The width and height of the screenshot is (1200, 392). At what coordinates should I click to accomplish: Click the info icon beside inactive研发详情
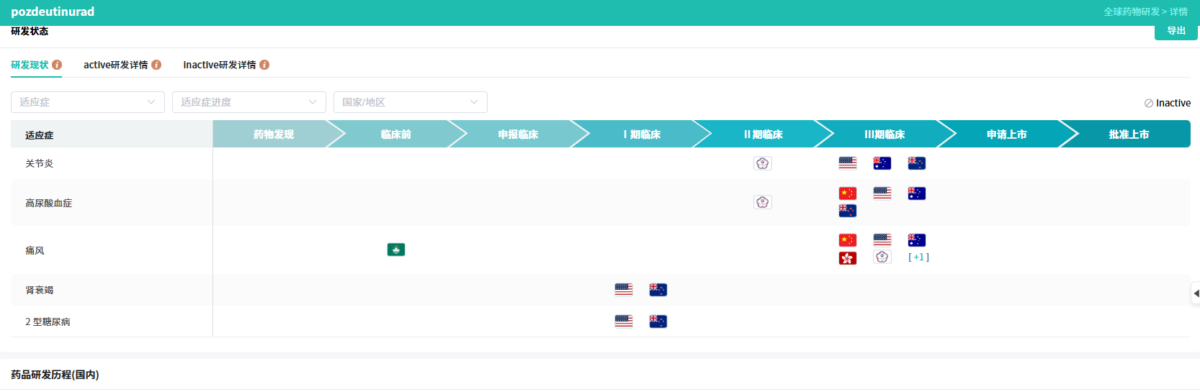pyautogui.click(x=264, y=65)
